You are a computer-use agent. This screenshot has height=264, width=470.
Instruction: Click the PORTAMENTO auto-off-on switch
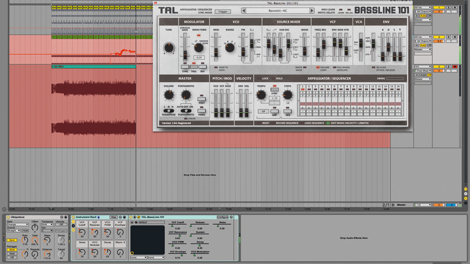pos(186,111)
